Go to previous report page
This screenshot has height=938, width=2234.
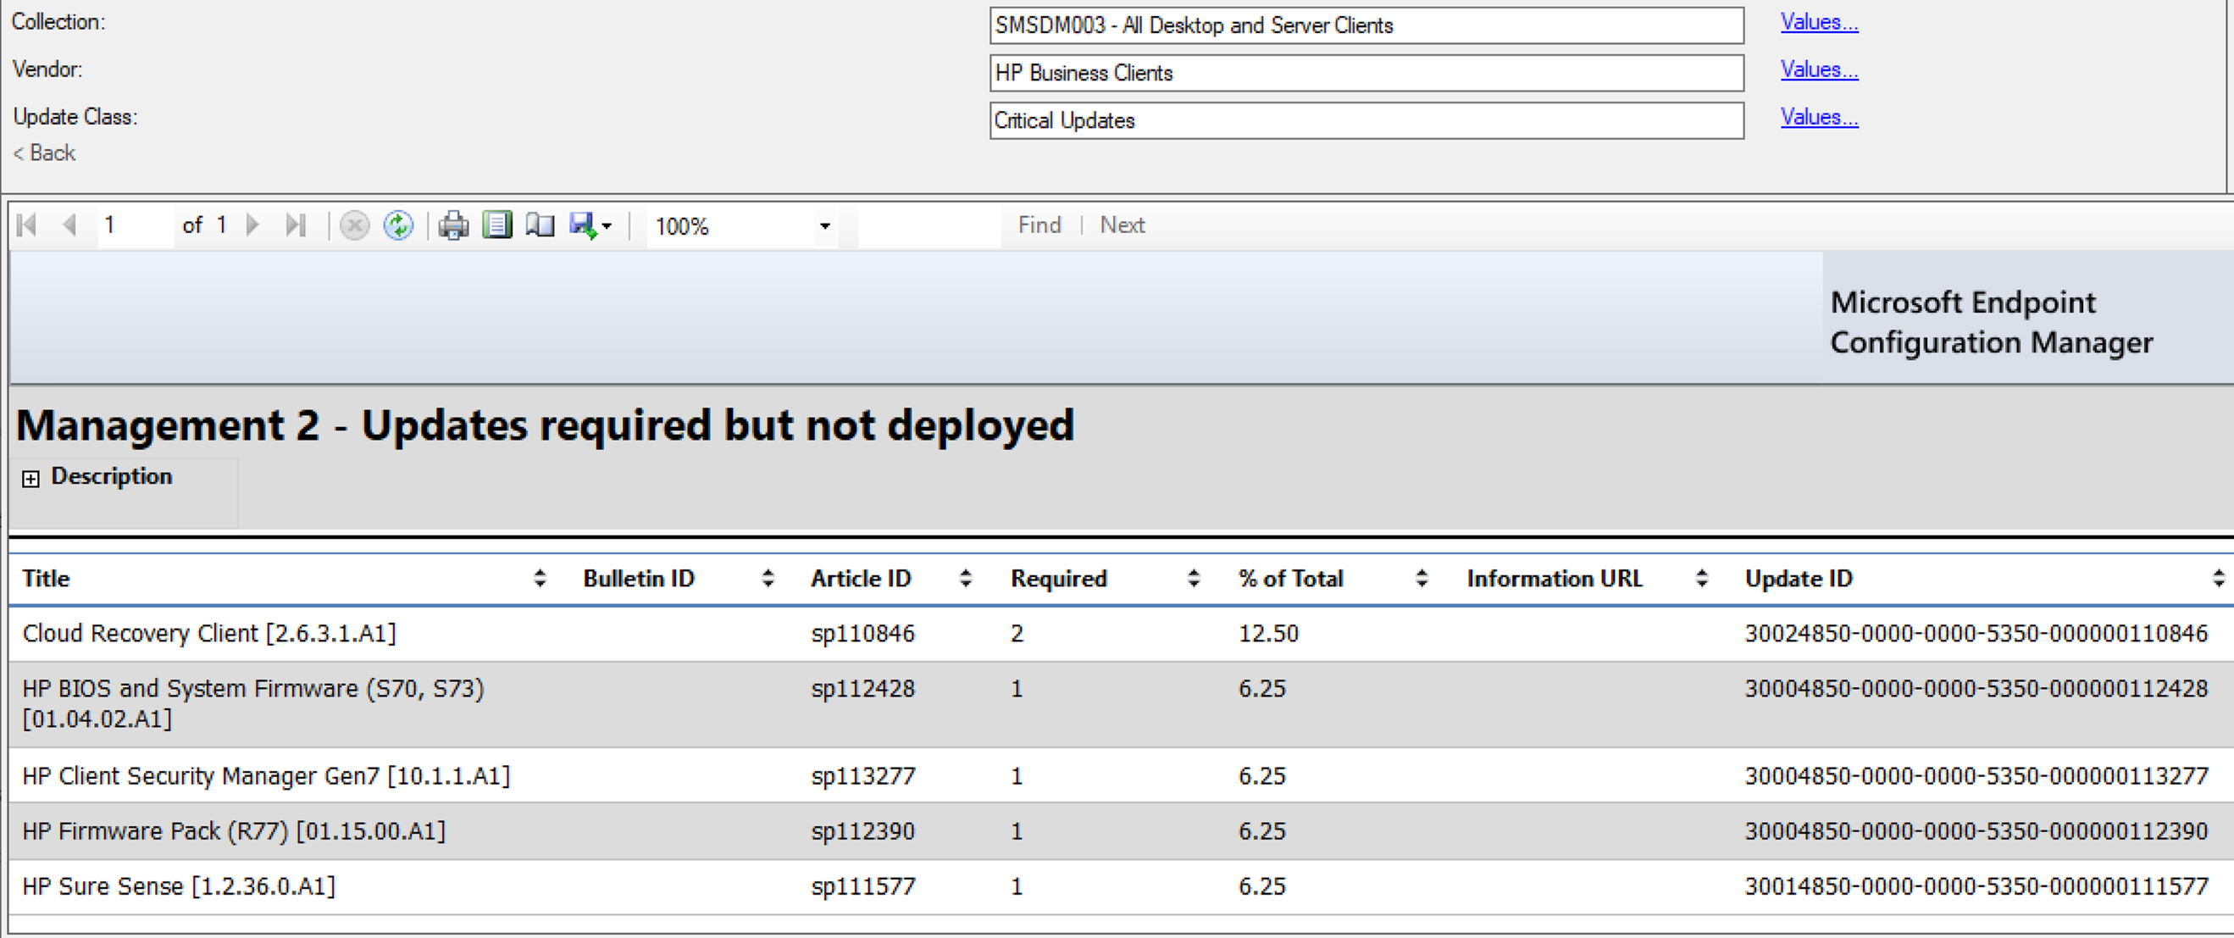click(x=70, y=225)
